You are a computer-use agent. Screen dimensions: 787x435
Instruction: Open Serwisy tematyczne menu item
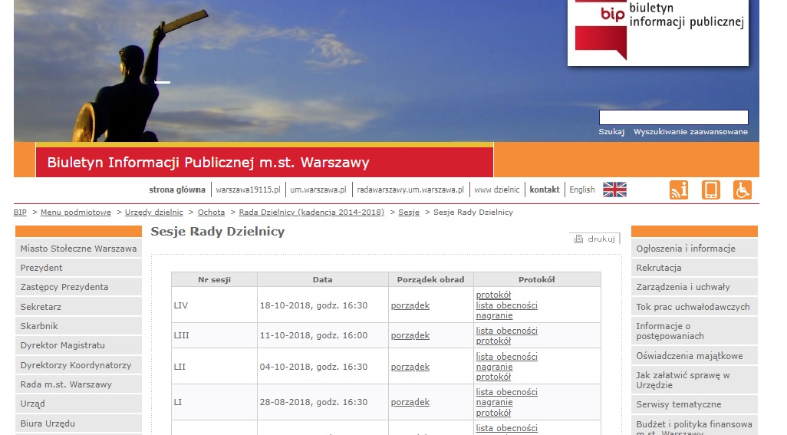(694, 404)
